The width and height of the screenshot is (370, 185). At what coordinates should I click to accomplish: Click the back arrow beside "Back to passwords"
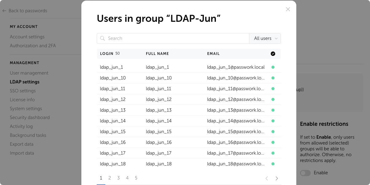[4, 11]
